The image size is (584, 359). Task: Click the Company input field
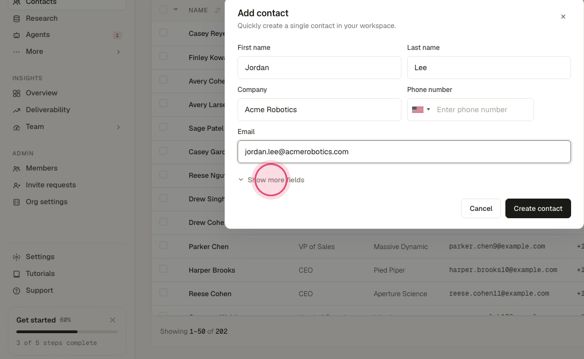[x=319, y=109]
